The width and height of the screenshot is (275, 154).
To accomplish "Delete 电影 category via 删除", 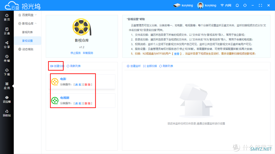I will tap(88, 85).
